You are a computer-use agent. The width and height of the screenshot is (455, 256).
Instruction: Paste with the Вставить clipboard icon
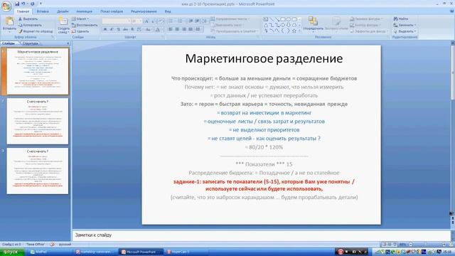point(9,21)
